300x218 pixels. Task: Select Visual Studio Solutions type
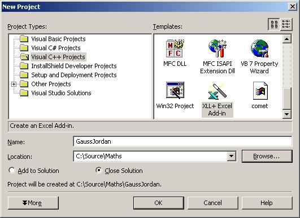tap(61, 93)
